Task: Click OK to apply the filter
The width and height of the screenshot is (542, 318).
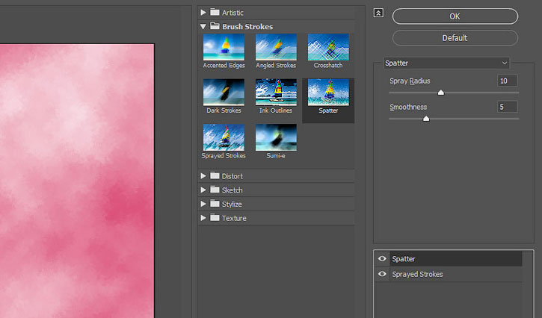Action: click(x=455, y=16)
